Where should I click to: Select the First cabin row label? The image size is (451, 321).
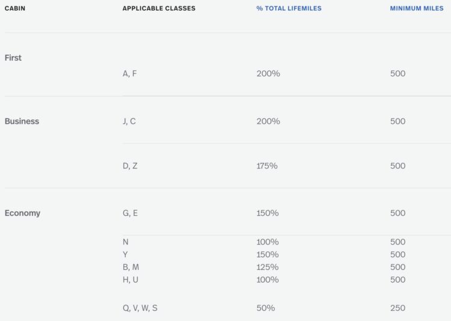(x=13, y=58)
